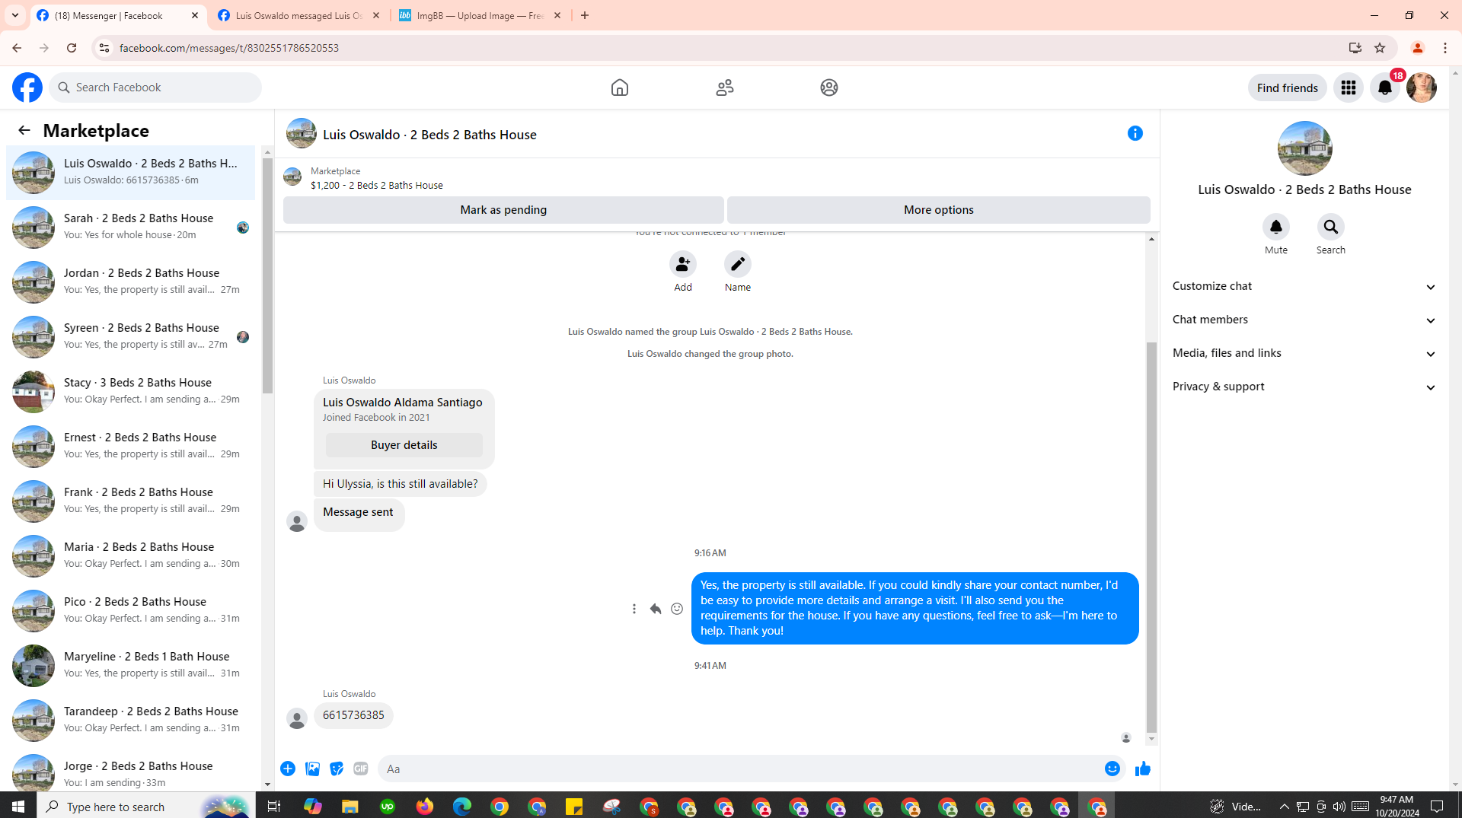This screenshot has height=818, width=1462.
Task: Open notifications bell with 18 badge
Action: (1384, 88)
